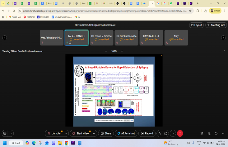Image resolution: width=228 pixels, height=147 pixels.
Task: Open the raise hand control
Action: (160, 133)
